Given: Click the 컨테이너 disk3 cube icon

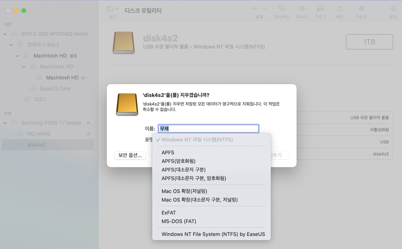Looking at the screenshot, I should 20,45.
